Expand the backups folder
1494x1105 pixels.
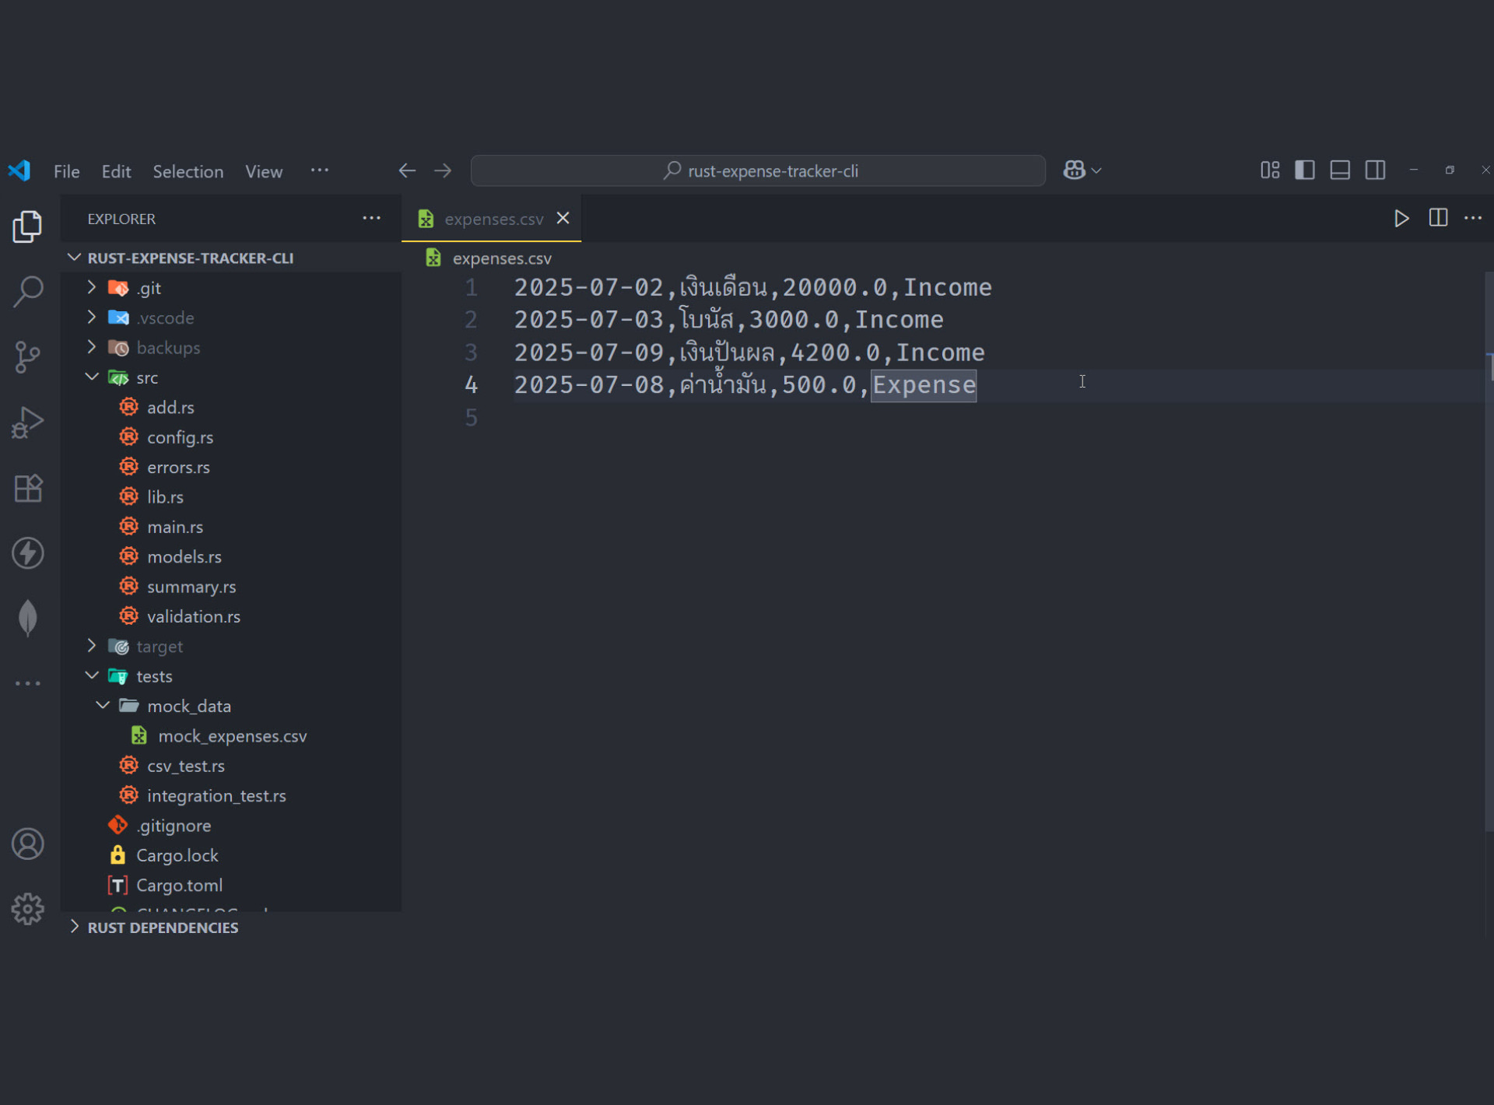point(92,347)
